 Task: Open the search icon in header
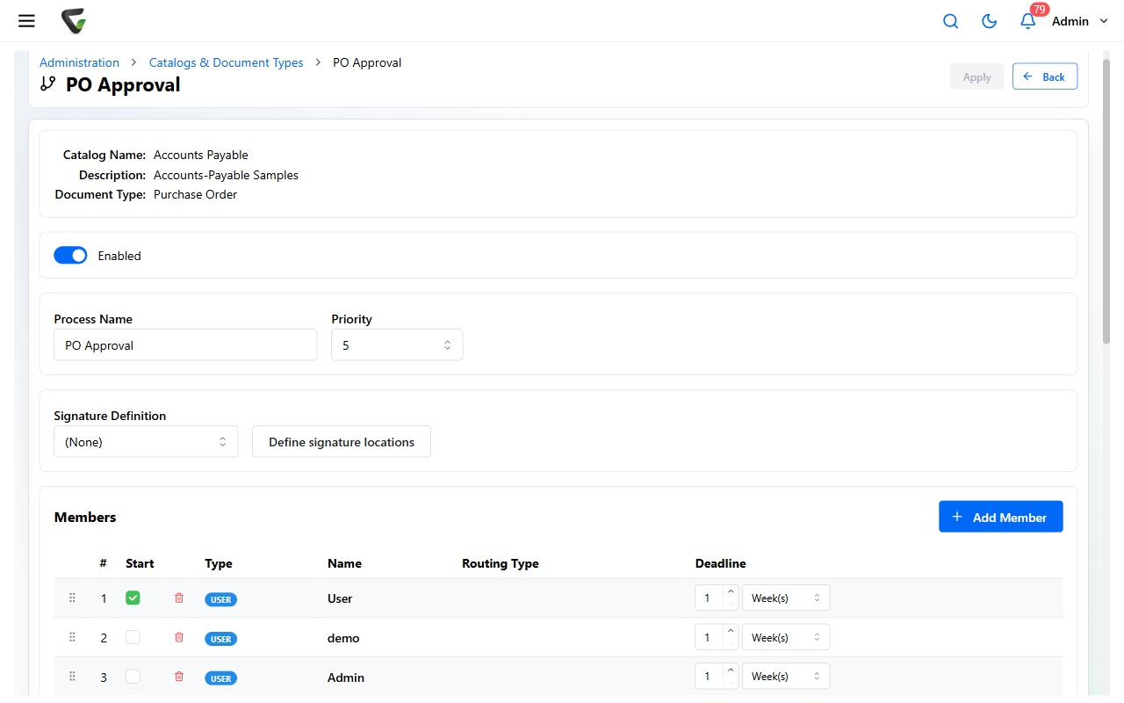coord(950,21)
